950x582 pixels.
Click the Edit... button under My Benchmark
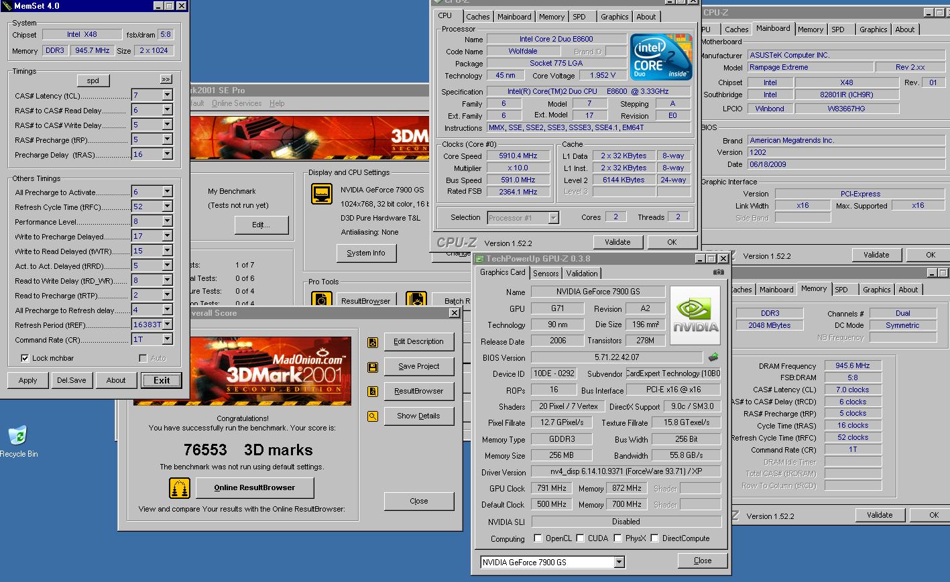tap(261, 225)
